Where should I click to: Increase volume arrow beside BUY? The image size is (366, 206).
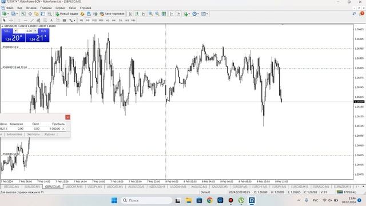click(x=35, y=31)
